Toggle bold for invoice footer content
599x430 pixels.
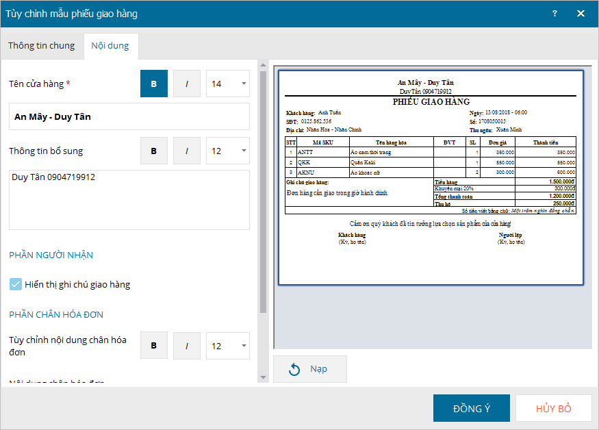tap(153, 346)
